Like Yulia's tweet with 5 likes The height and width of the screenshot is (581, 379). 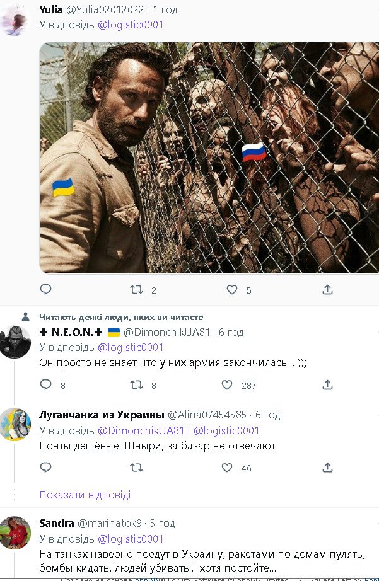pos(232,289)
